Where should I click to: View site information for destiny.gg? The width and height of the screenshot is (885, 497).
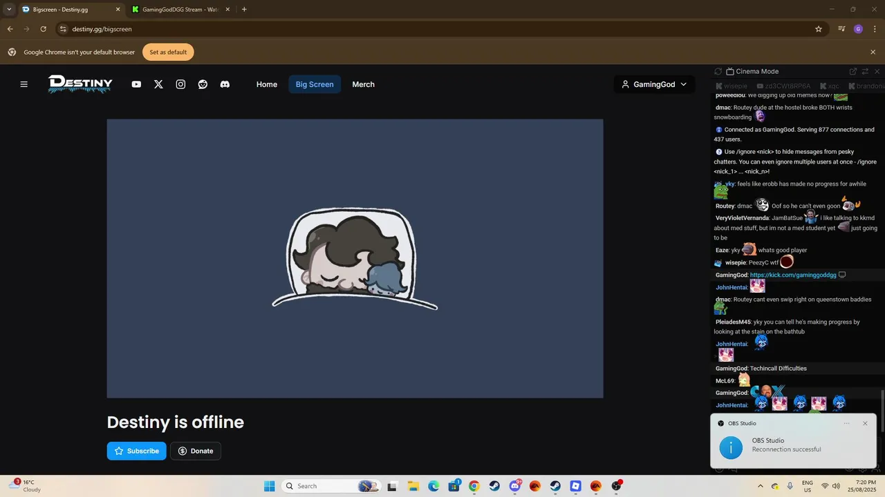62,29
